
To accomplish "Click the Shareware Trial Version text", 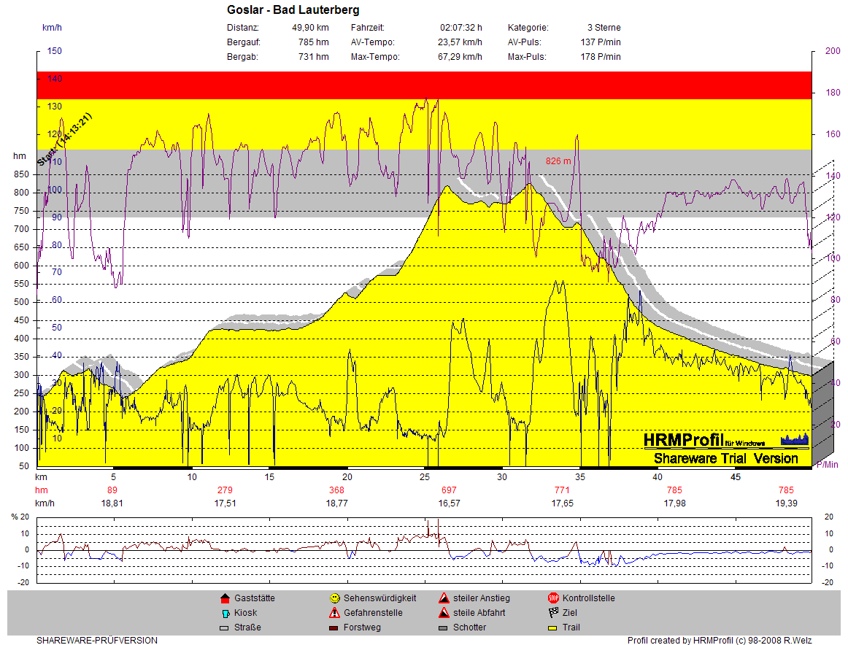I will [725, 458].
